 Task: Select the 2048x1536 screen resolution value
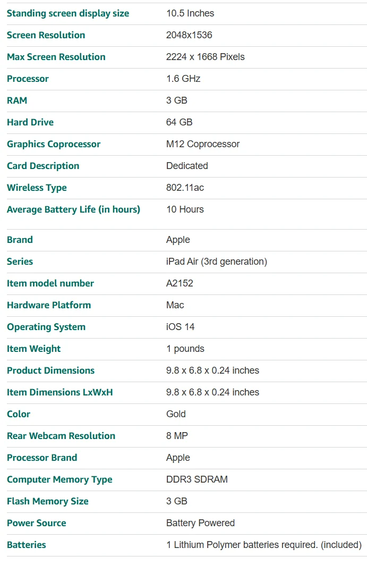click(x=189, y=35)
